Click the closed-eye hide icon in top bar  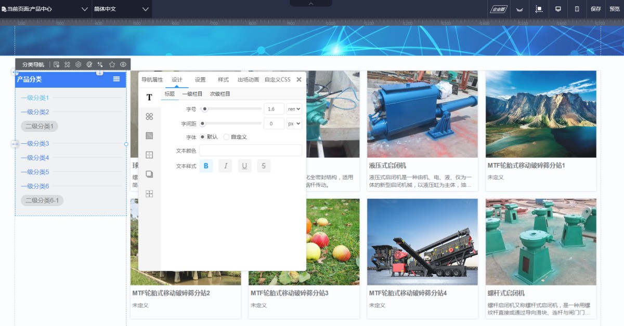pyautogui.click(x=518, y=9)
